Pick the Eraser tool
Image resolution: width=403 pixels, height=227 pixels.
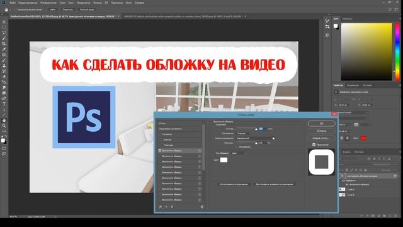click(4, 77)
